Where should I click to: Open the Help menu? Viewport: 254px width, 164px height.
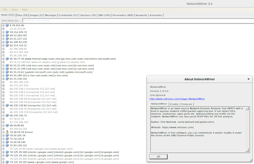click(25, 10)
